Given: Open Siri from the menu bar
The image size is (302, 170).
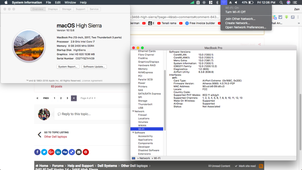Looking at the screenshot, I should point(288,2).
